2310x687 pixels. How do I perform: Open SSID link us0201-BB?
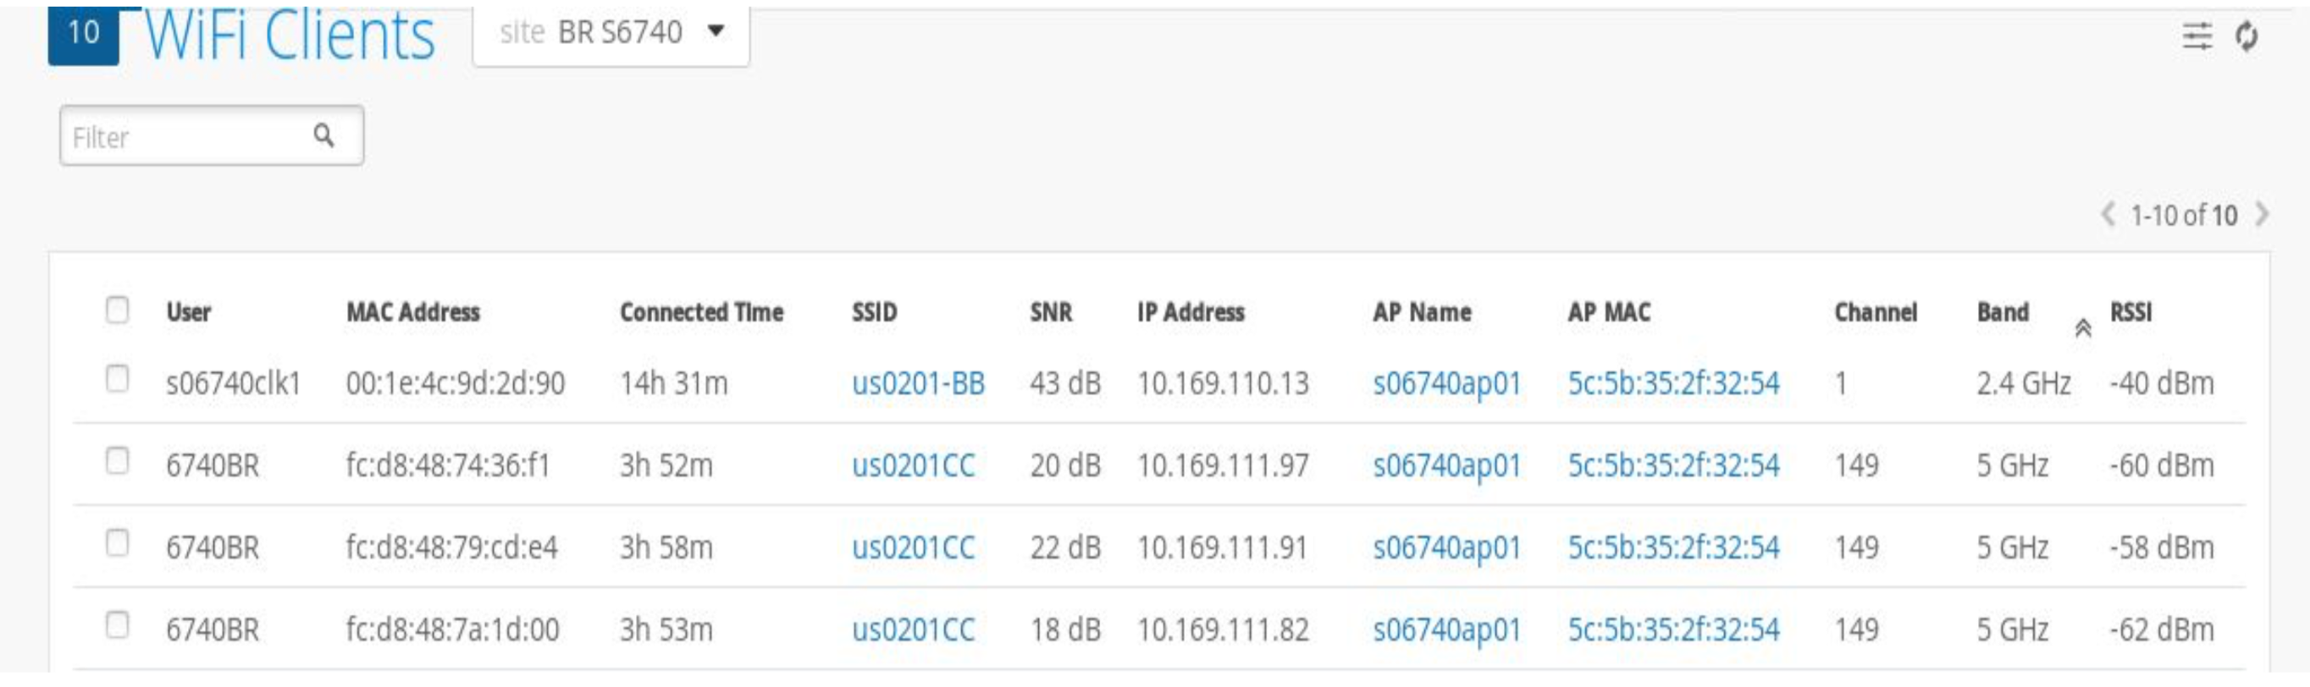917,383
